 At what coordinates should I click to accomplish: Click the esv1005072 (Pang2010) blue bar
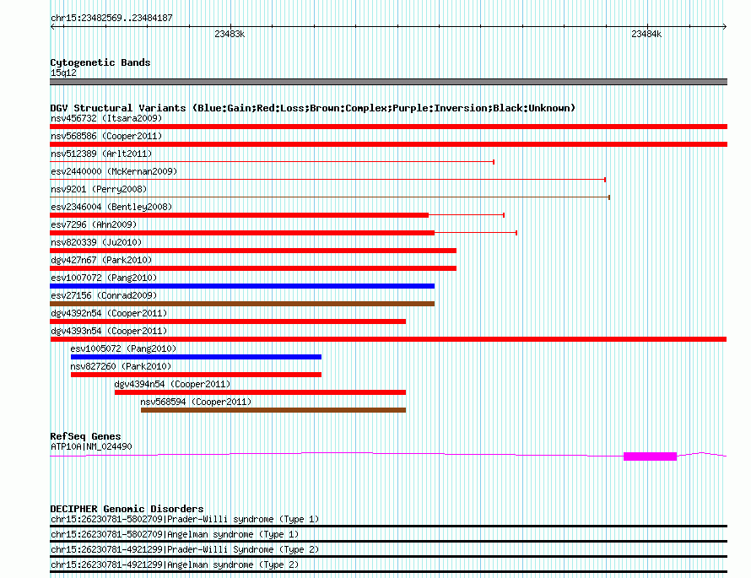196,357
